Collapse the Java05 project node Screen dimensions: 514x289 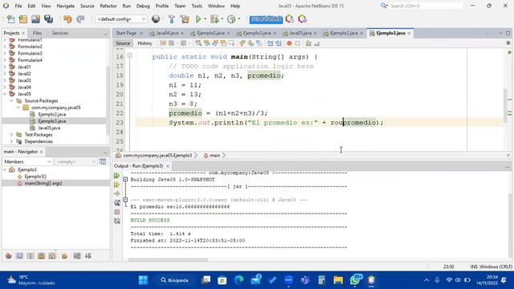tap(5, 94)
